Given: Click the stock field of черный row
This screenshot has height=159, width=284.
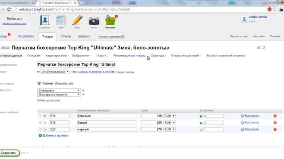Looking at the screenshot, I should click(x=213, y=129).
